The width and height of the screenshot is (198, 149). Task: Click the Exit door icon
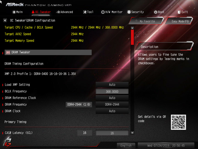pyautogui.click(x=179, y=12)
